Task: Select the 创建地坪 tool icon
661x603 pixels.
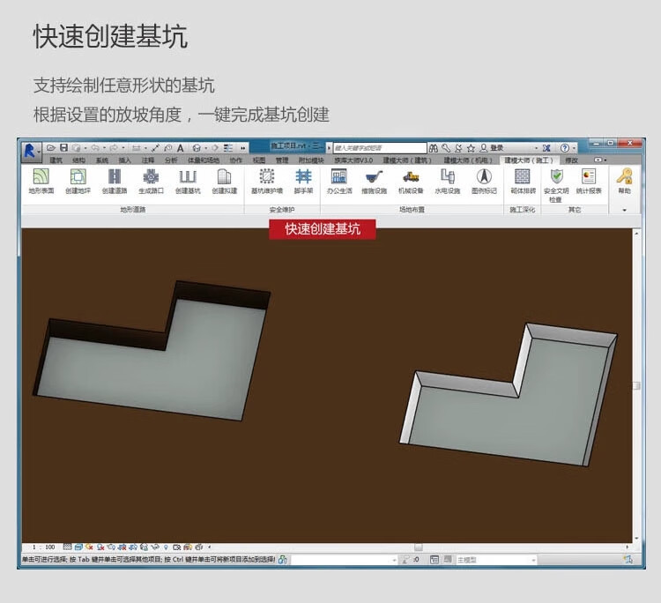Action: coord(78,181)
